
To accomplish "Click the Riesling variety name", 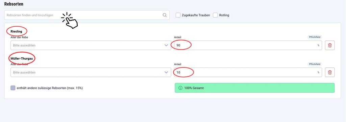I will point(16,31).
